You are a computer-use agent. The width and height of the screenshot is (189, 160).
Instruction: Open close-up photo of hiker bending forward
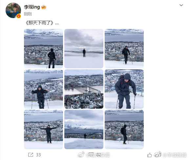pos(124,89)
